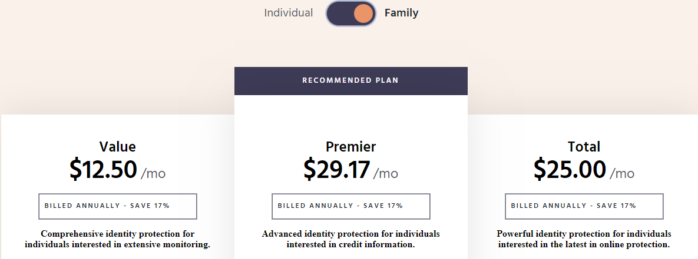Select the Premier plan title
The height and width of the screenshot is (259, 698).
pyautogui.click(x=351, y=146)
